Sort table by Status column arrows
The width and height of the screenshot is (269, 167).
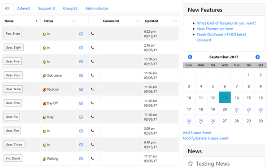(x=74, y=21)
